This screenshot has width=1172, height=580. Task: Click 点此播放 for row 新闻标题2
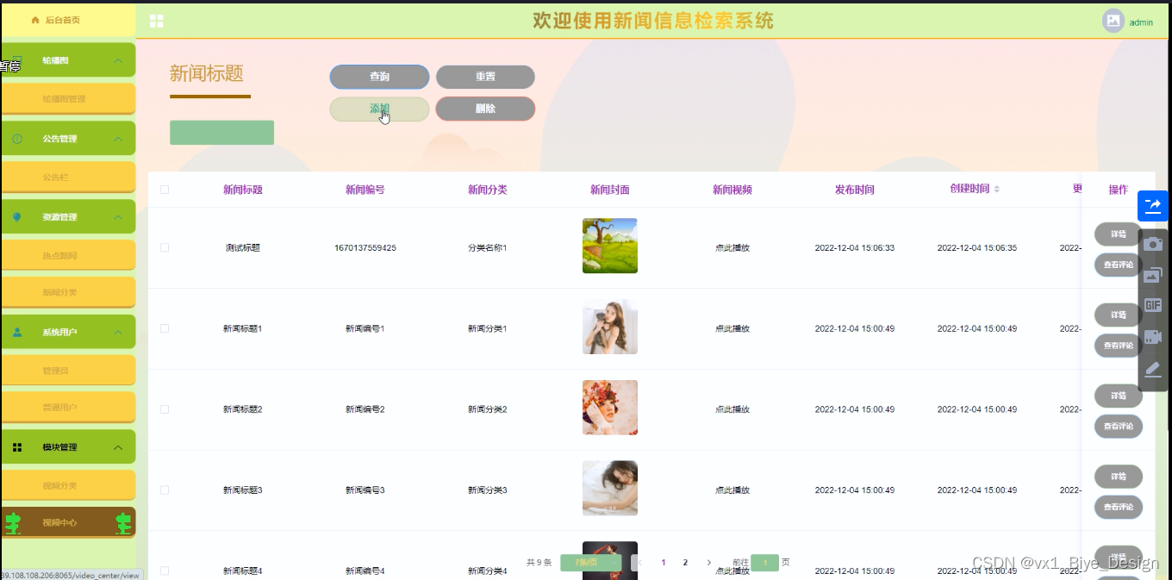click(x=732, y=409)
